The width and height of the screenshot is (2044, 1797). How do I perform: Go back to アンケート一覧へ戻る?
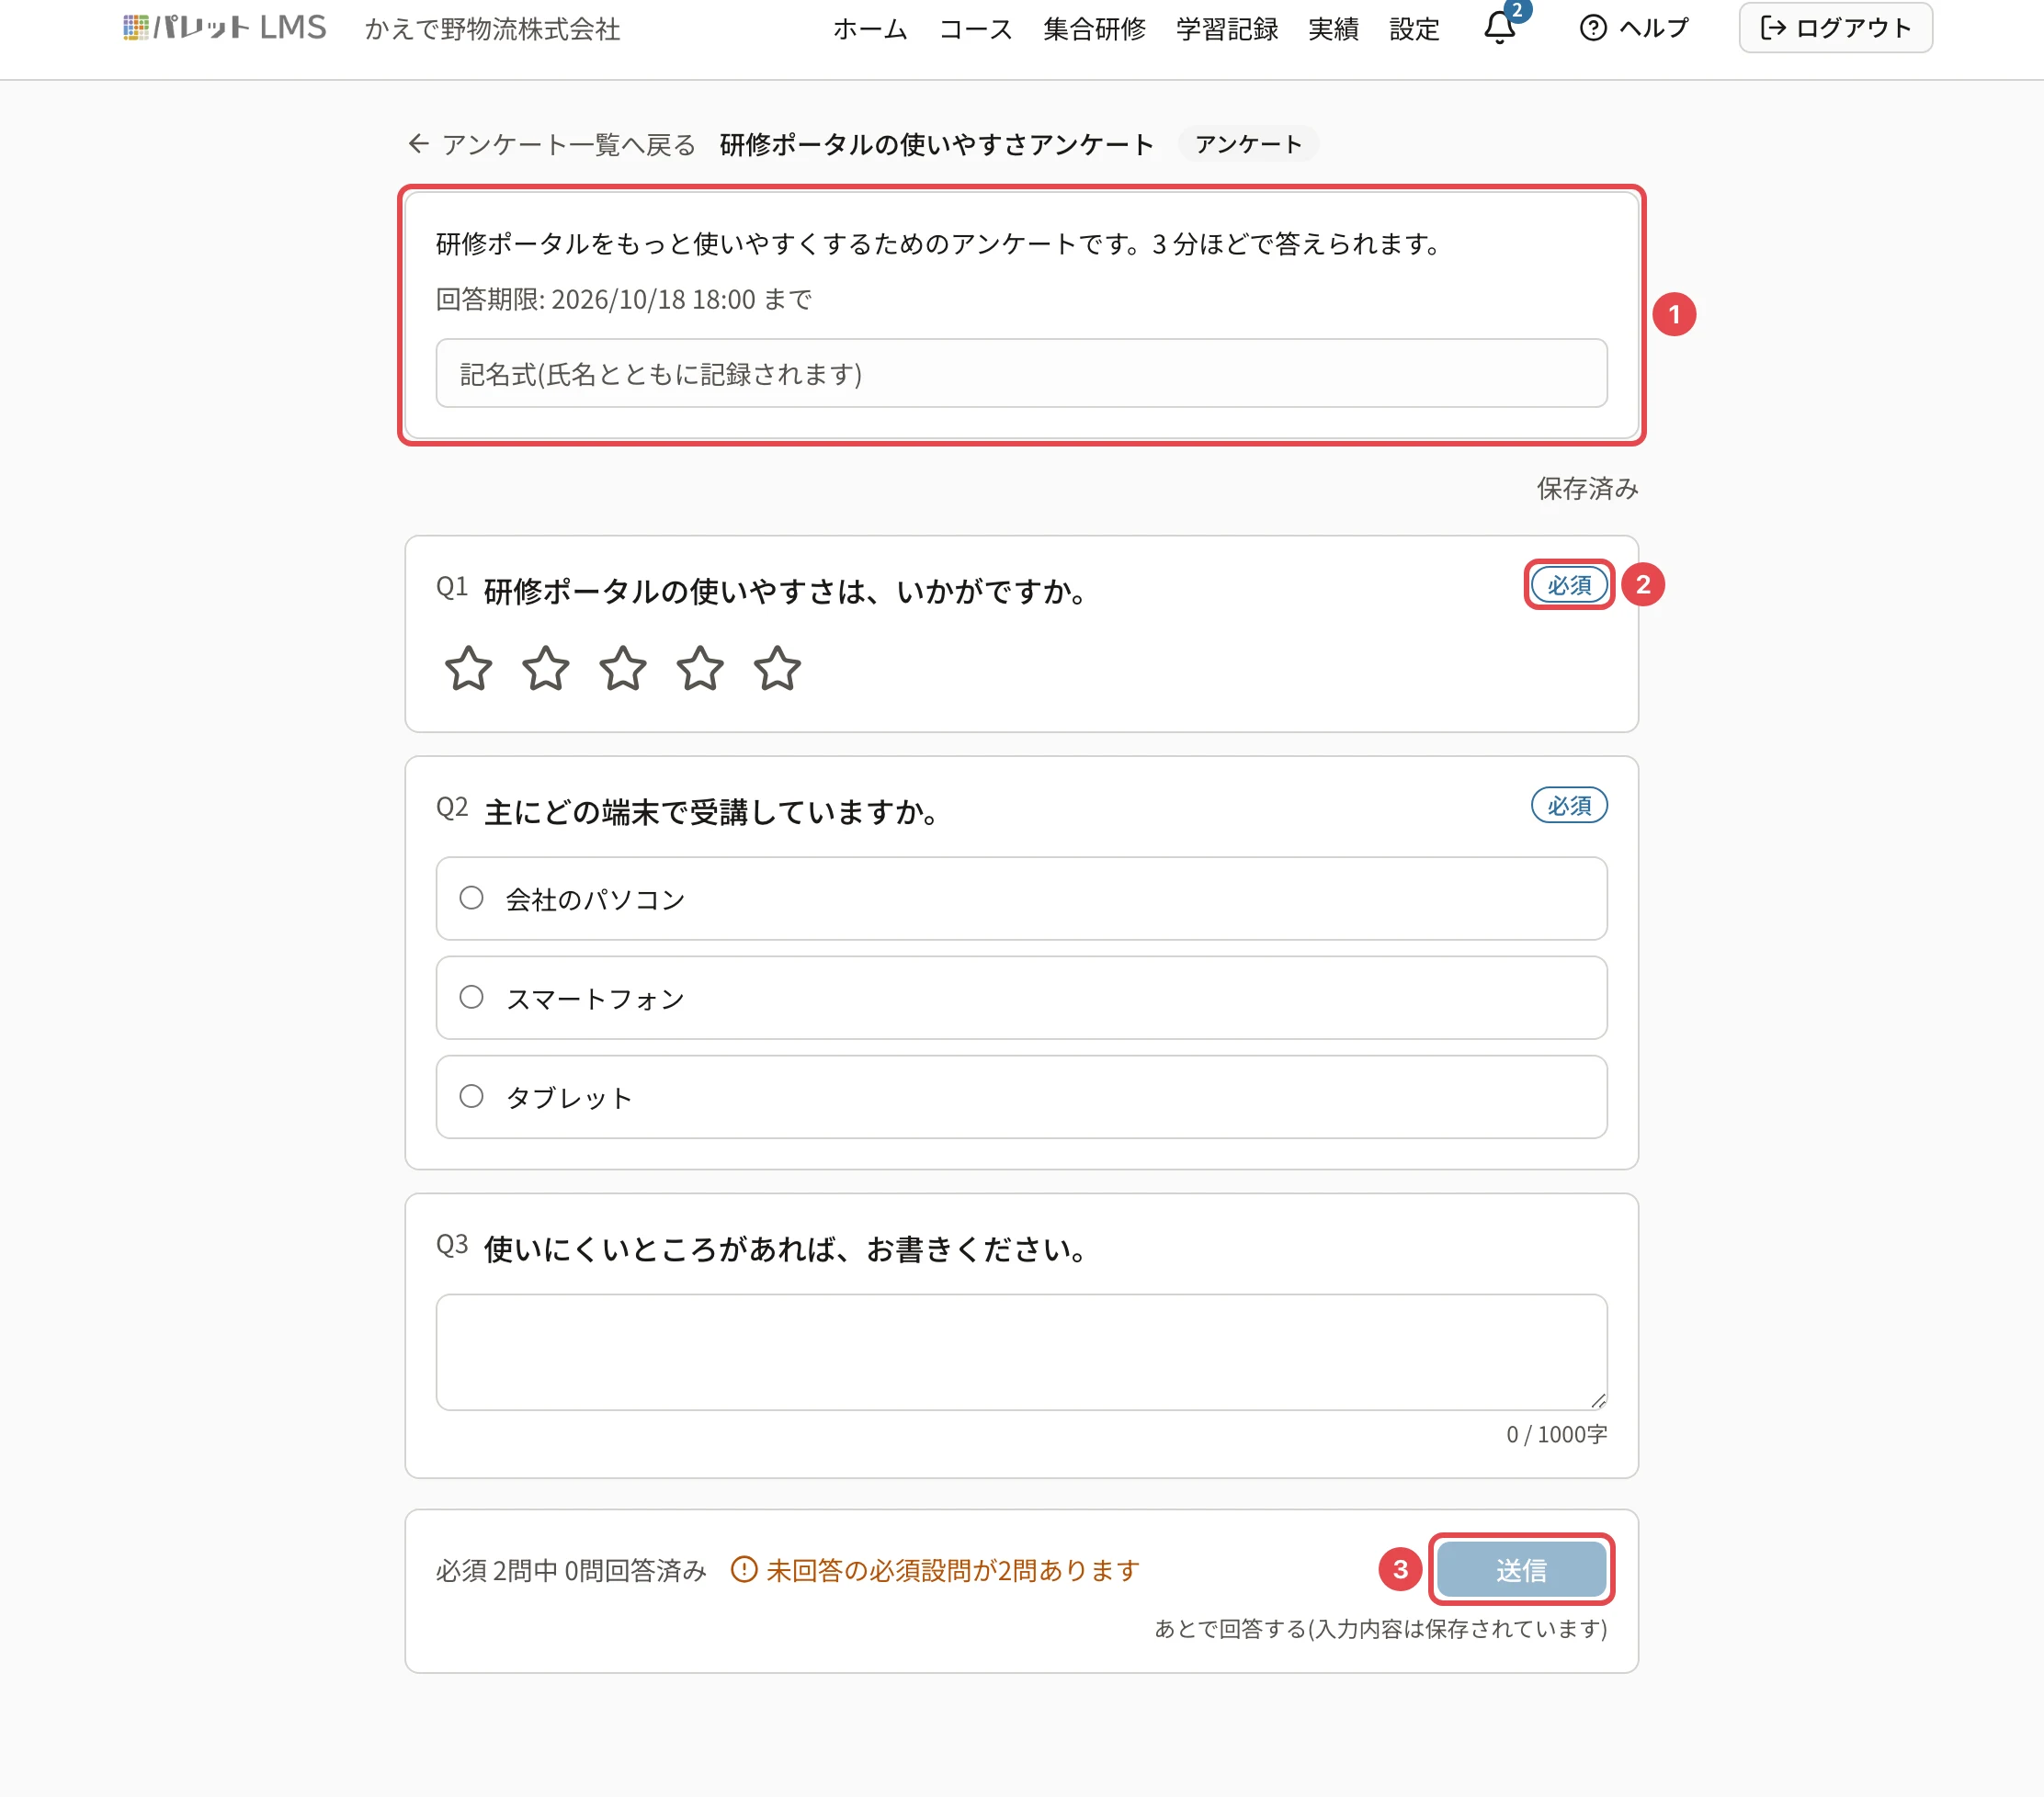[552, 145]
